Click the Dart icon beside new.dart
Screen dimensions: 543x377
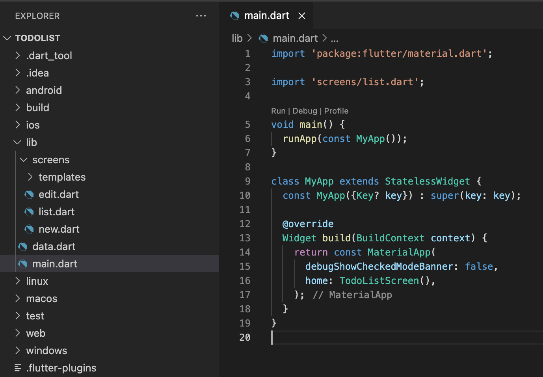point(29,229)
